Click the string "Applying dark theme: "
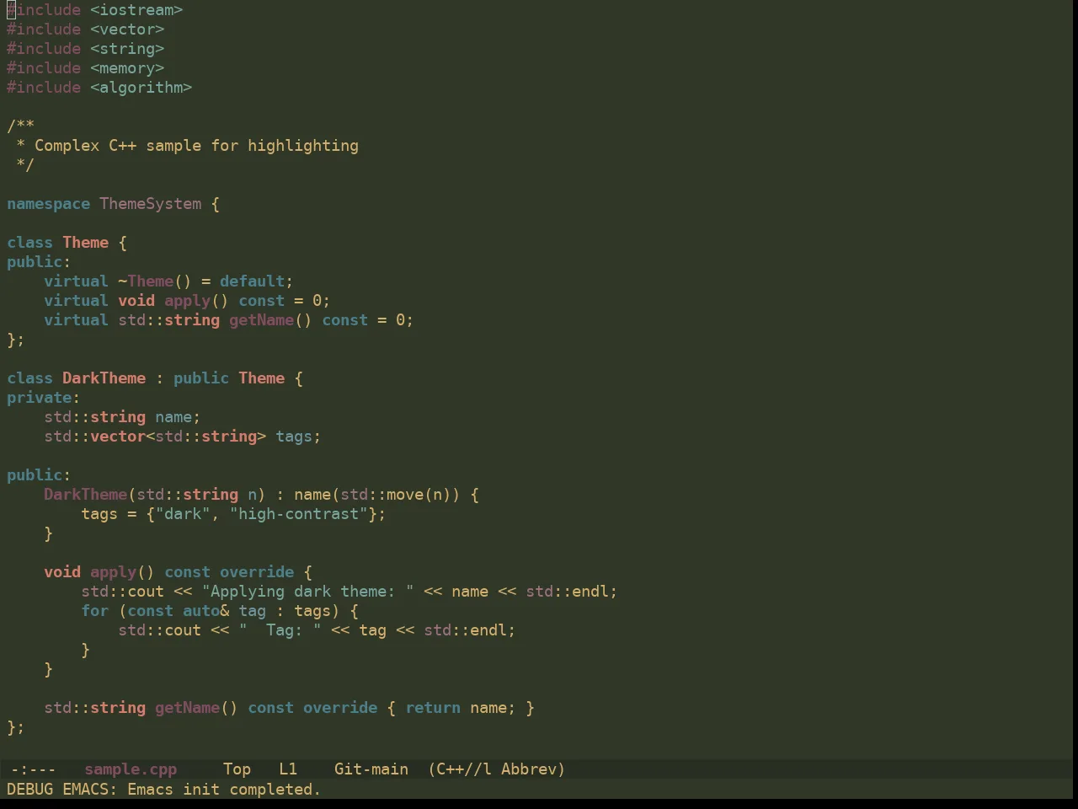The image size is (1078, 809). pos(307,592)
